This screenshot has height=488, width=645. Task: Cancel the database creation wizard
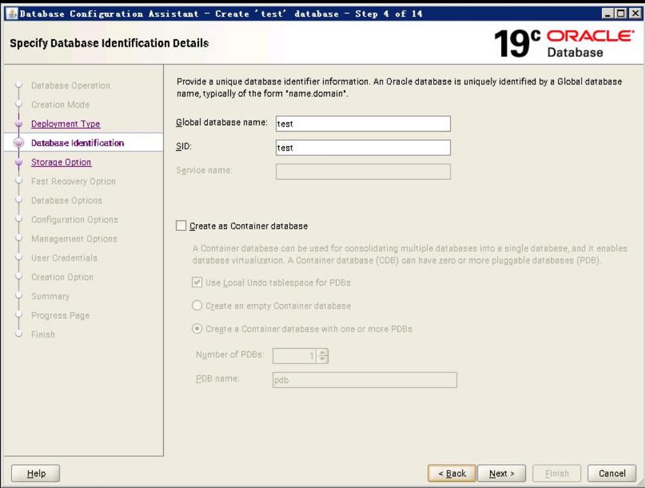click(x=612, y=473)
